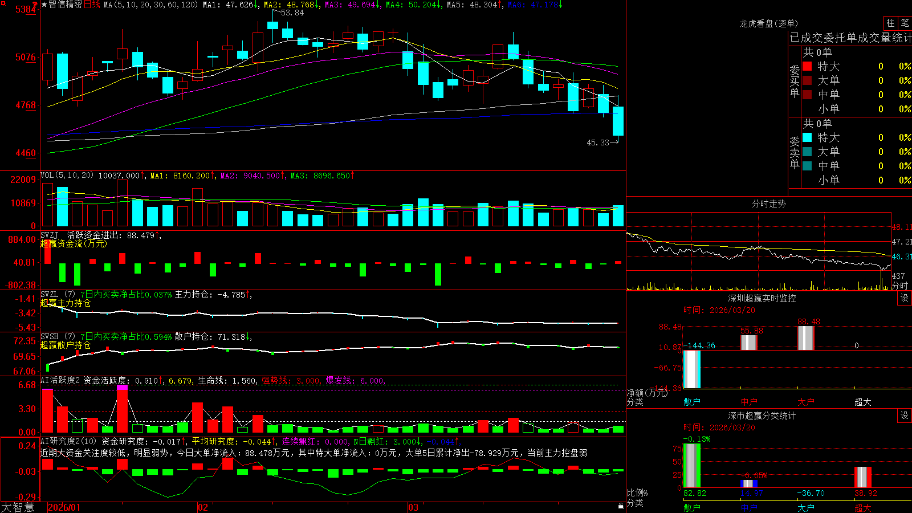912x513 pixels.
Task: Click the teal 大单 sell-order swatch
Action: point(807,152)
